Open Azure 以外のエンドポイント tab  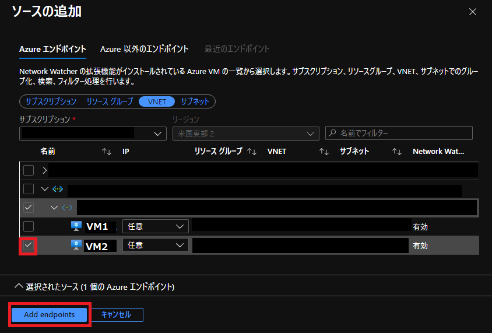click(x=145, y=49)
